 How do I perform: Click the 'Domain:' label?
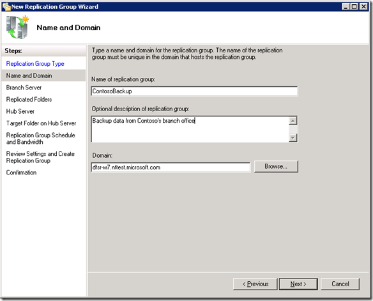tap(102, 155)
